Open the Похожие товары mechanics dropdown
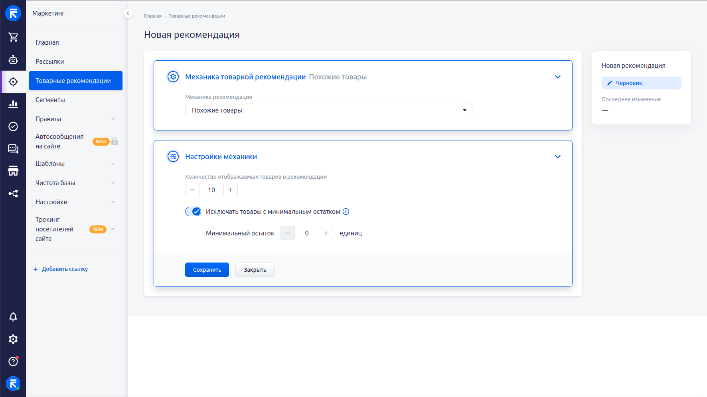Image resolution: width=707 pixels, height=397 pixels. pos(328,110)
